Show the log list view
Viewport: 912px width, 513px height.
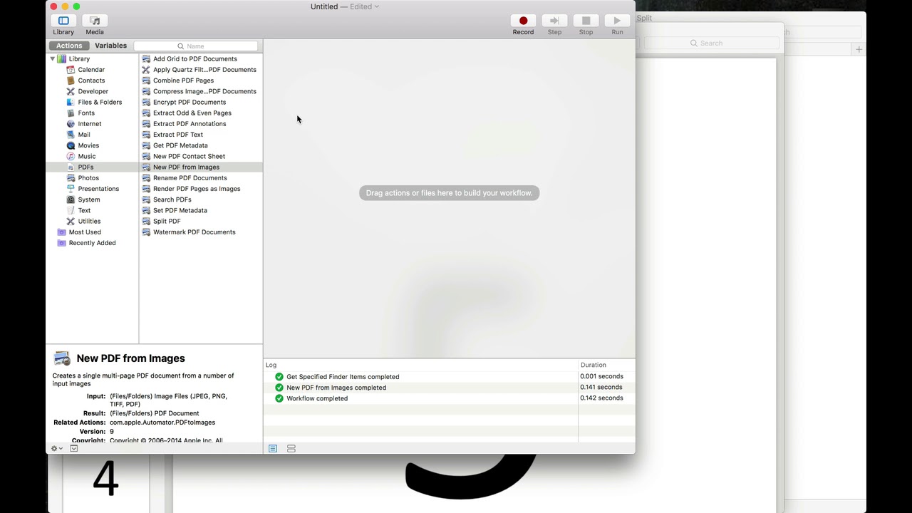(x=273, y=449)
